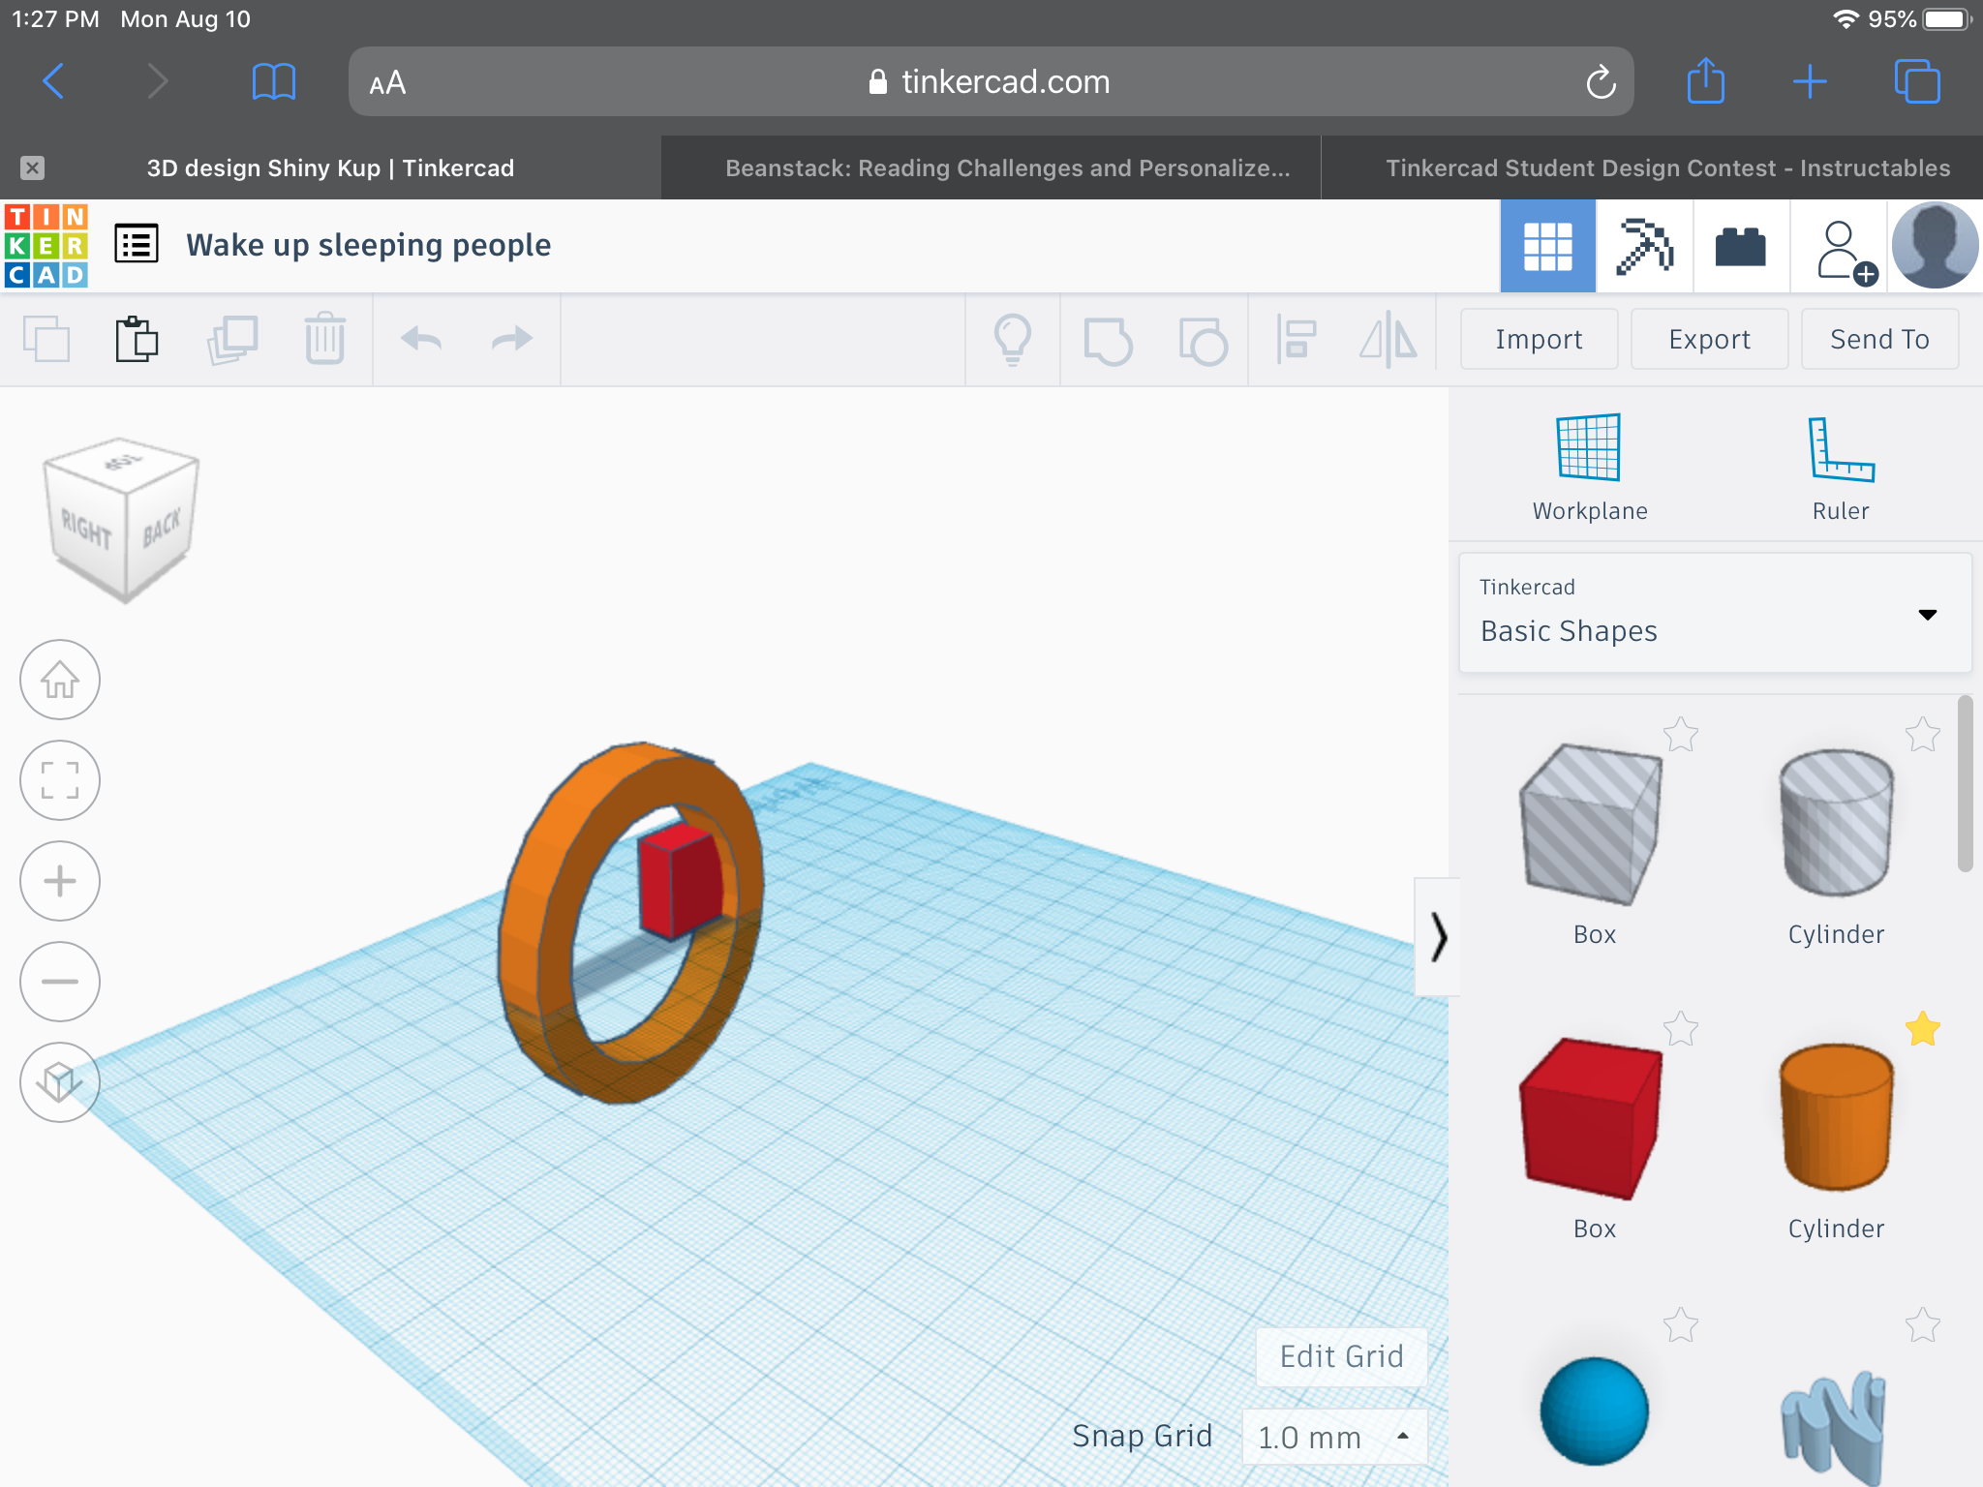Viewport: 1983px width, 1487px height.
Task: Click the Fit all in view icon
Action: (60, 780)
